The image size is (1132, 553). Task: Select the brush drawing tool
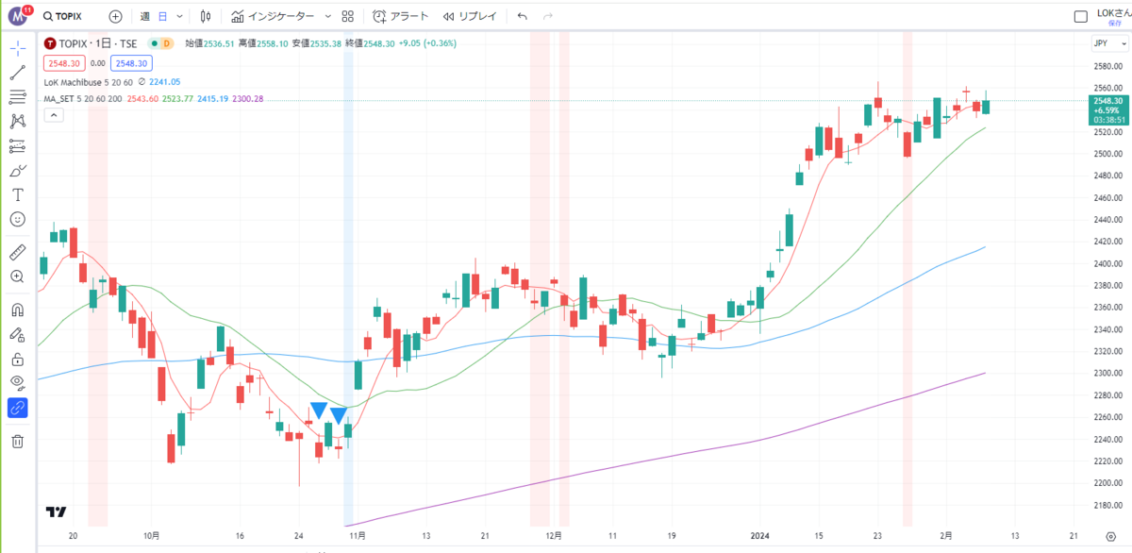coord(17,170)
